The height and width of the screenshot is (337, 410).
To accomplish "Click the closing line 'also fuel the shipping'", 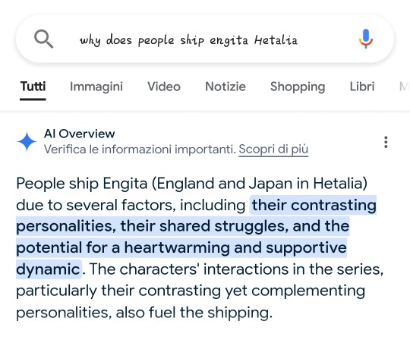I will pyautogui.click(x=192, y=312).
